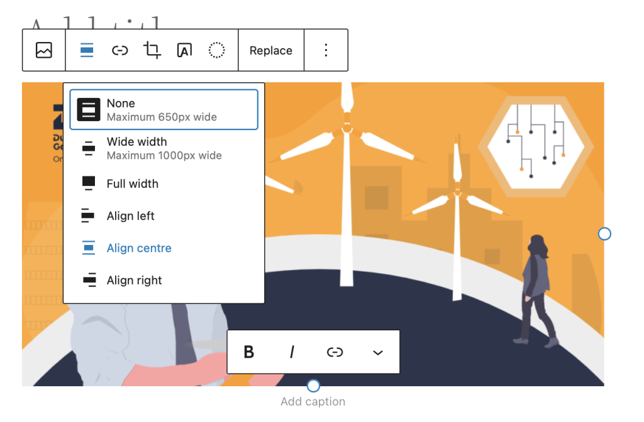Viewport: 644px width, 422px height.
Task: Choose Align left from the alignment list
Action: point(130,215)
